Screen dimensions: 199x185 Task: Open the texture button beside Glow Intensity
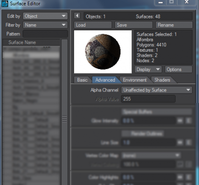[189, 120]
